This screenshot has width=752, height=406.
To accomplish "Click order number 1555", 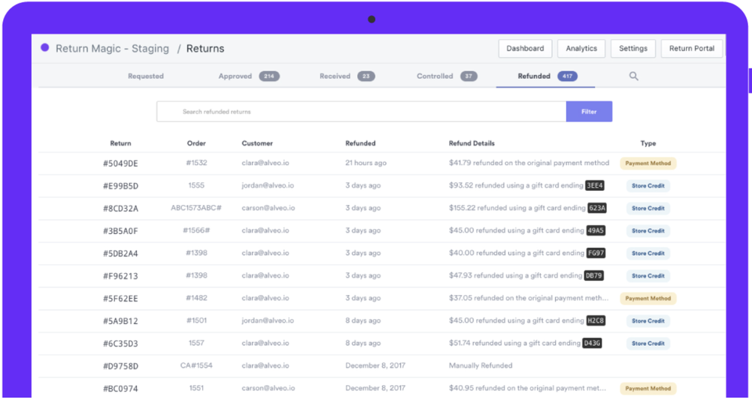I will pyautogui.click(x=196, y=185).
